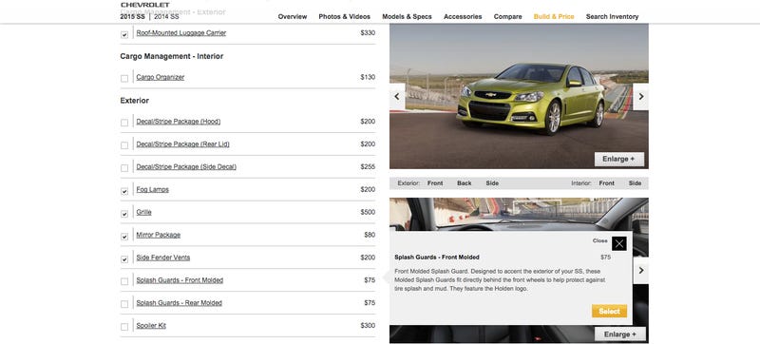The image size is (760, 344).
Task: Show next exterior car photo arrow
Action: click(640, 96)
